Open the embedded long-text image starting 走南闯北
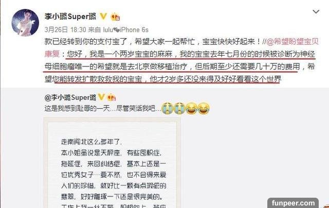 pyautogui.click(x=112, y=163)
